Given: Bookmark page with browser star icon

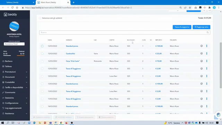Looking at the screenshot, I should (x=190, y=8).
